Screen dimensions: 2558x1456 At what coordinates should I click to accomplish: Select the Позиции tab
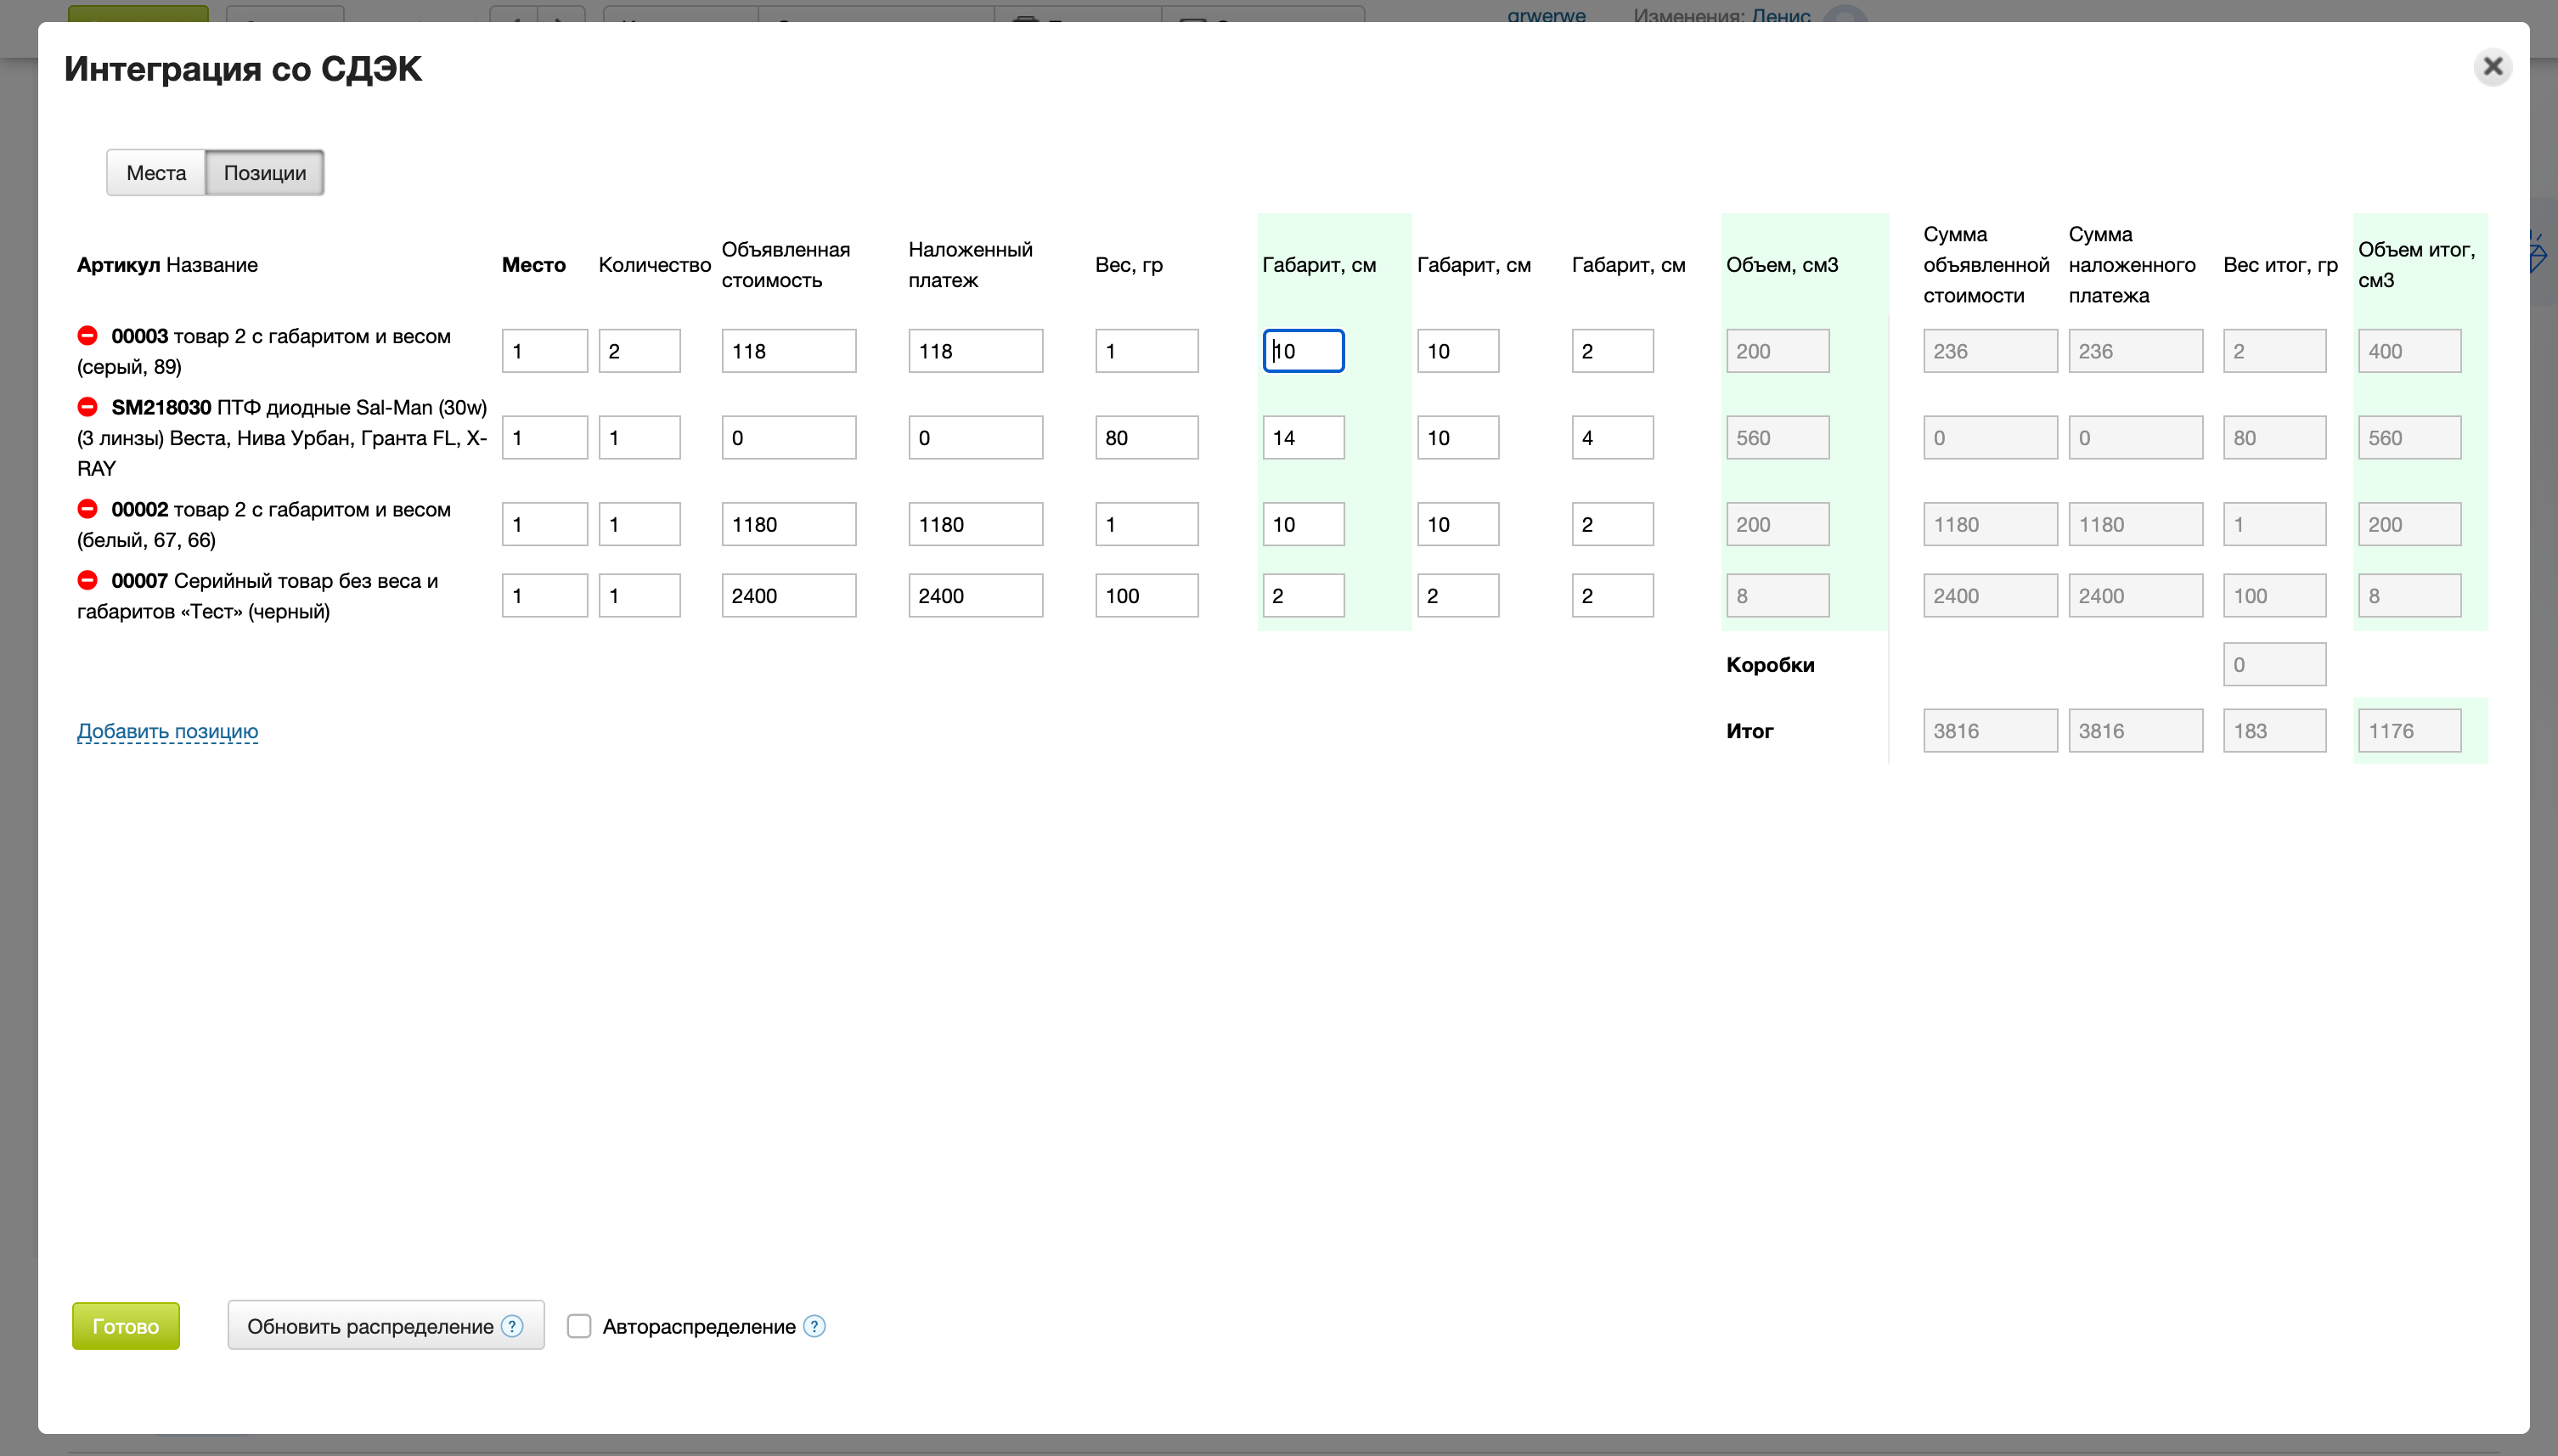click(265, 173)
